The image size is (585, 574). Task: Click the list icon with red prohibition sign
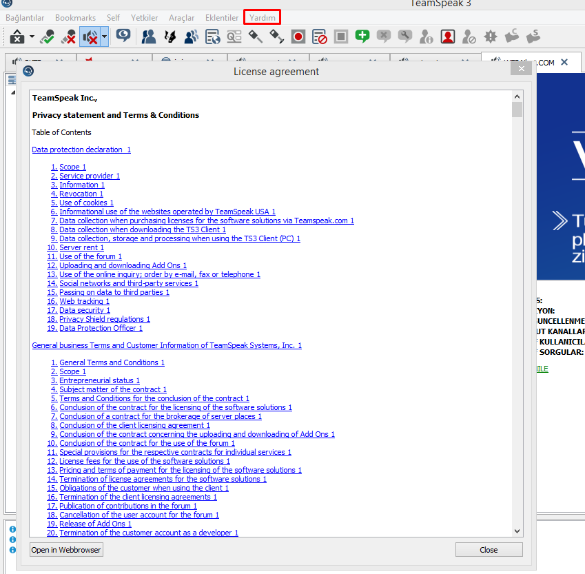pos(319,37)
